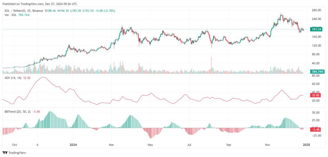Click the 280.00 price scale label

pyautogui.click(x=317, y=10)
